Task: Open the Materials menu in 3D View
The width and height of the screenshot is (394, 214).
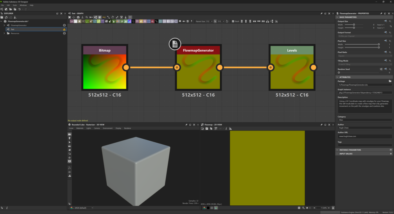Action: point(80,128)
